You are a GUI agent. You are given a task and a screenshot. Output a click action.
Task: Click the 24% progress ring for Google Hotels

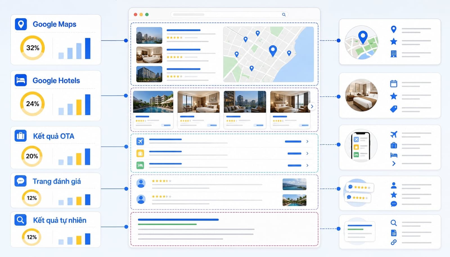[x=32, y=104]
